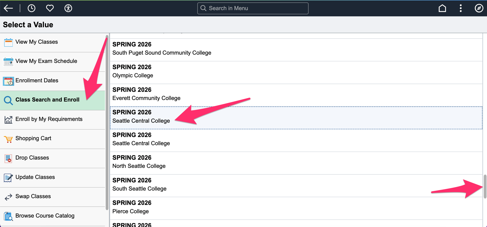Open View My Exam Schedule
Image resolution: width=487 pixels, height=227 pixels.
click(52, 62)
